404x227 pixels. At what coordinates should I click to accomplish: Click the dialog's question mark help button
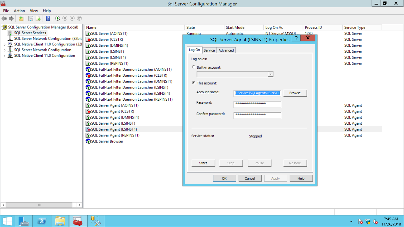pos(296,38)
